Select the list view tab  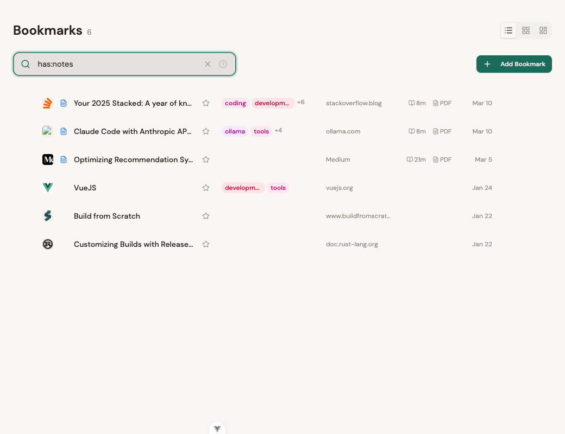click(508, 30)
